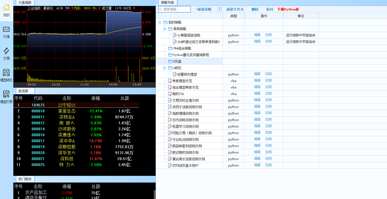The image size is (387, 199).
Task: Click the question mark help icon
Action: click(x=219, y=9)
